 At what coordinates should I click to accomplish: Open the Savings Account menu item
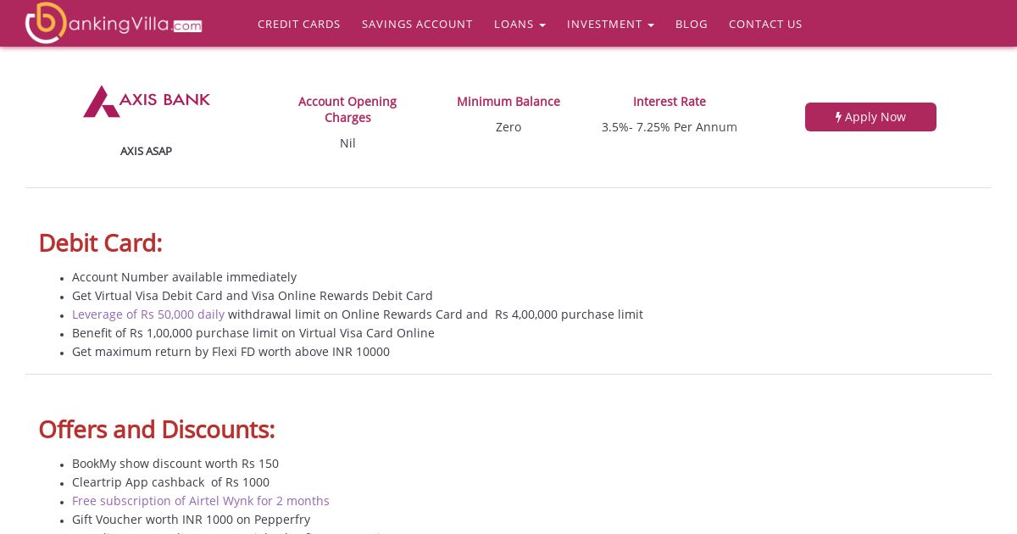[x=417, y=24]
